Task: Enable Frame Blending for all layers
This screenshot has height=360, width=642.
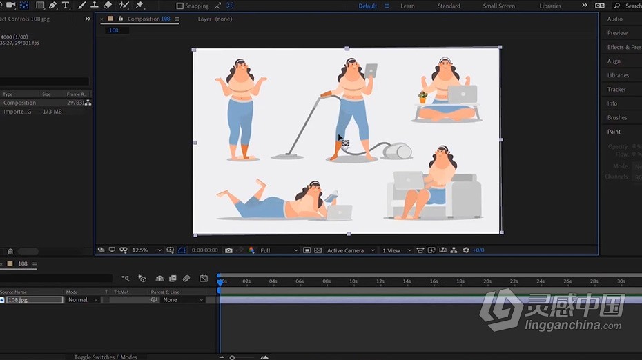Action: point(173,279)
